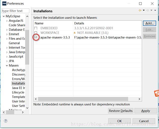Check the WORKSPACE installation checkbox
The width and height of the screenshot is (159, 129).
36,33
